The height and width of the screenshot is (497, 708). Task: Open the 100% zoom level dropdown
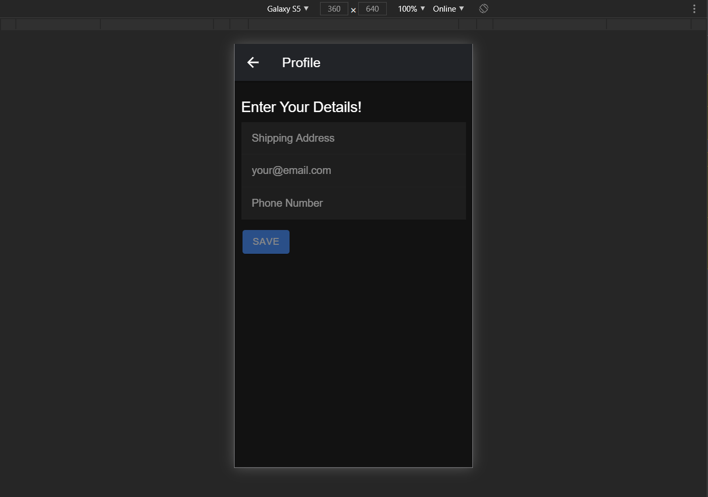(407, 8)
